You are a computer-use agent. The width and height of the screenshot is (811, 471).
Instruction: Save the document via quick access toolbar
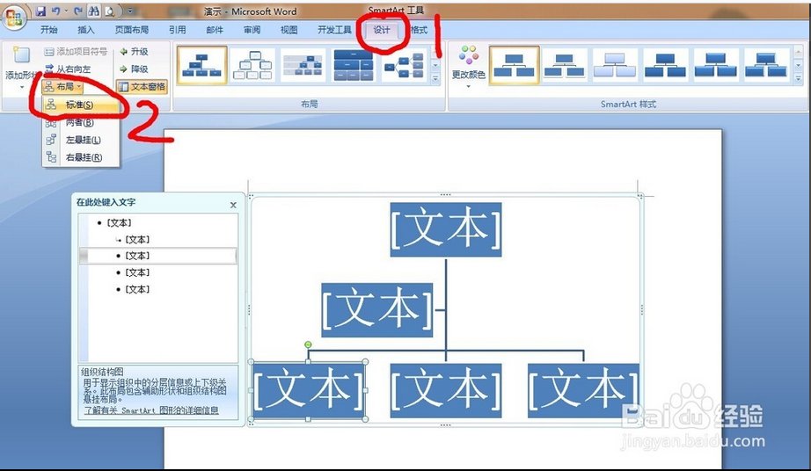click(41, 11)
